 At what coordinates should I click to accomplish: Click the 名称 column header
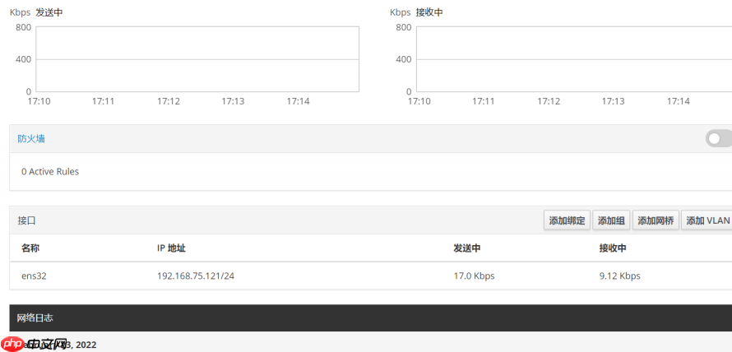click(30, 248)
